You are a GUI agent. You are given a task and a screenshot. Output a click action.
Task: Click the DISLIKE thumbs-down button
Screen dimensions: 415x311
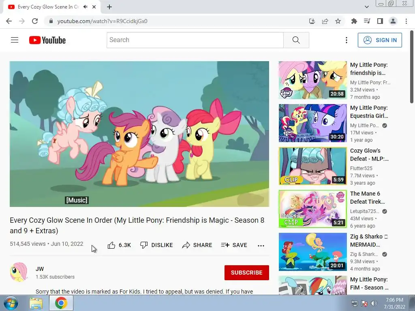click(x=156, y=245)
